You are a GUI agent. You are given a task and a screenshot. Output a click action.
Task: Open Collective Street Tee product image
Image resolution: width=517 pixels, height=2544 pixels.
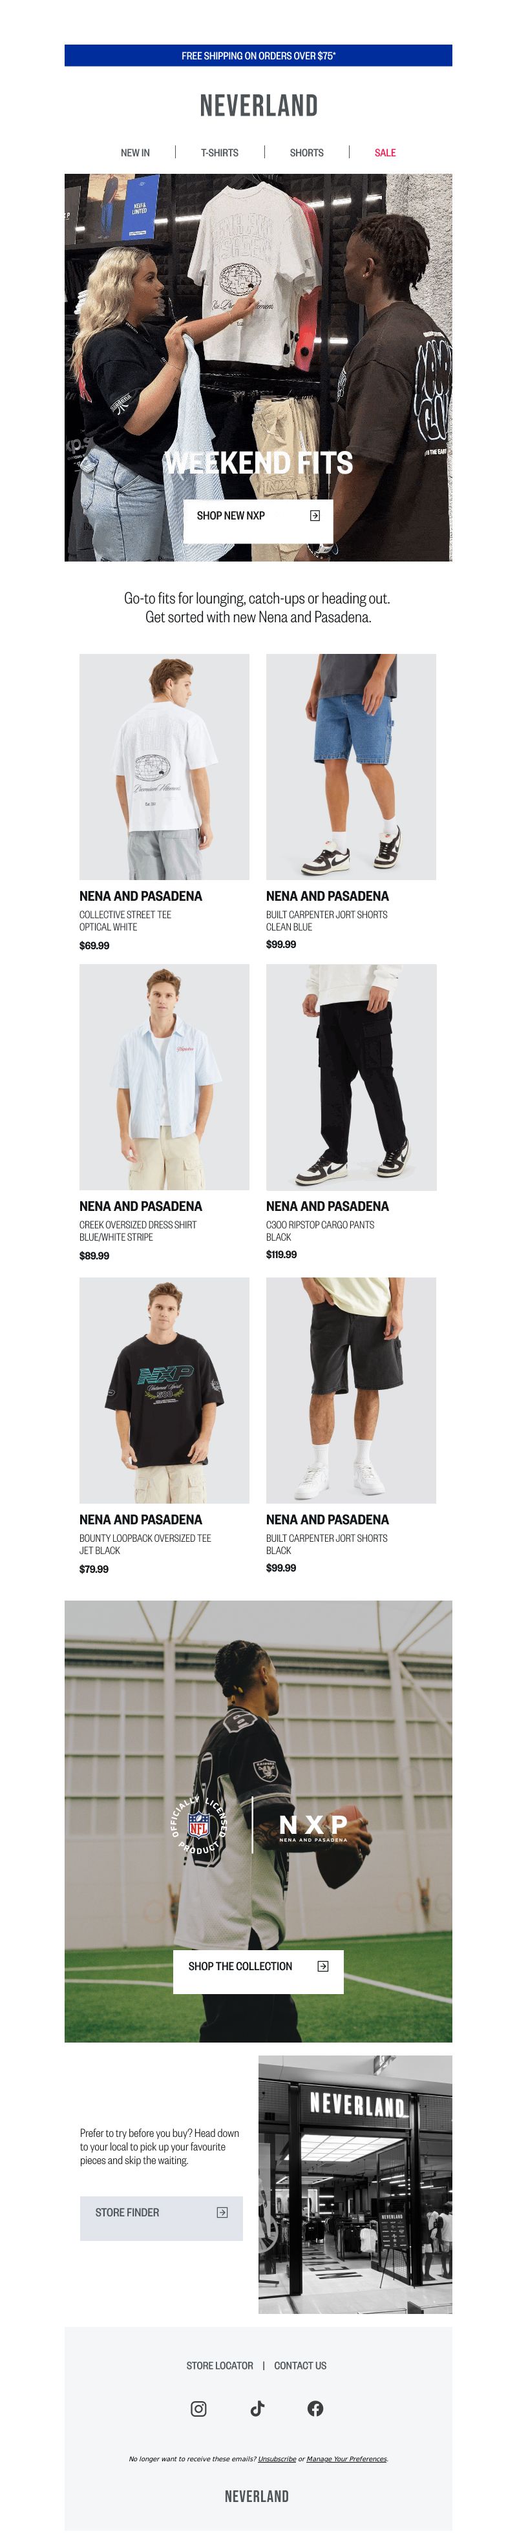pos(164,766)
